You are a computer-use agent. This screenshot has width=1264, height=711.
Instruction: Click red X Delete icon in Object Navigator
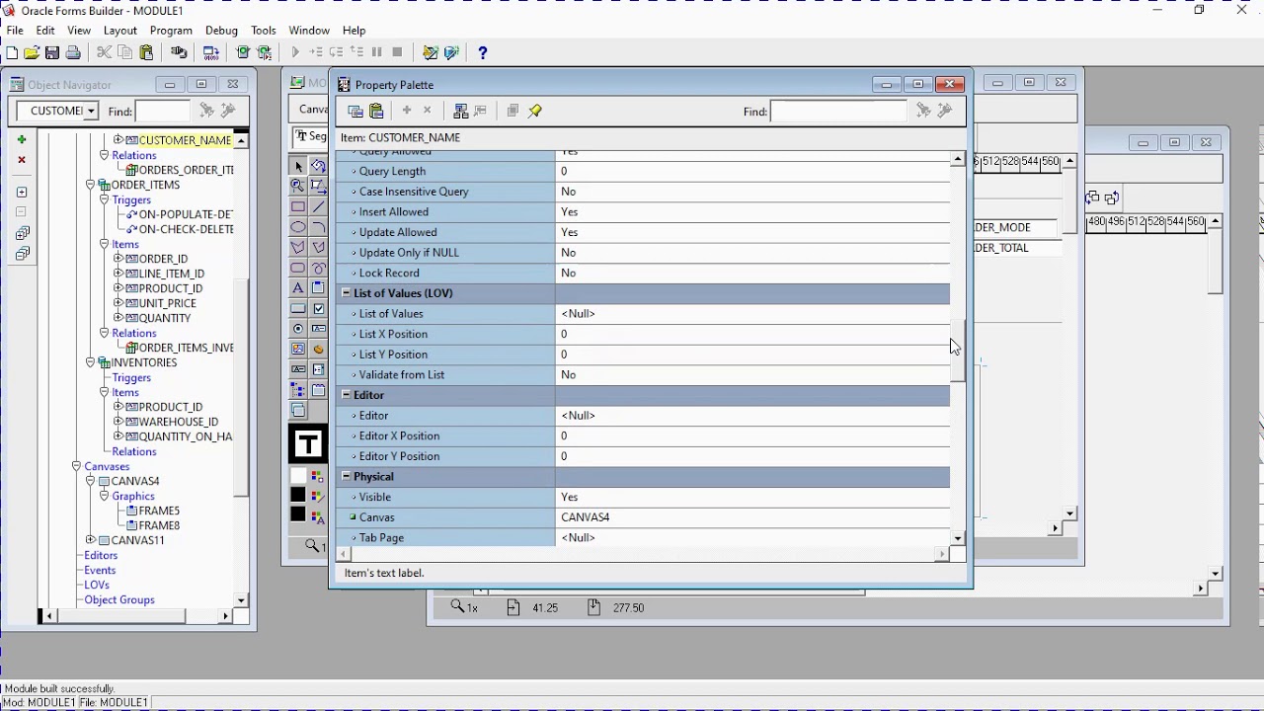[22, 160]
